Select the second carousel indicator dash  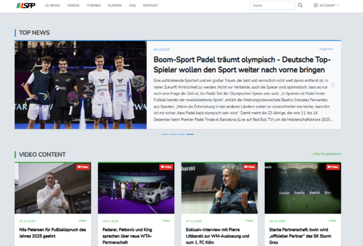173,134
